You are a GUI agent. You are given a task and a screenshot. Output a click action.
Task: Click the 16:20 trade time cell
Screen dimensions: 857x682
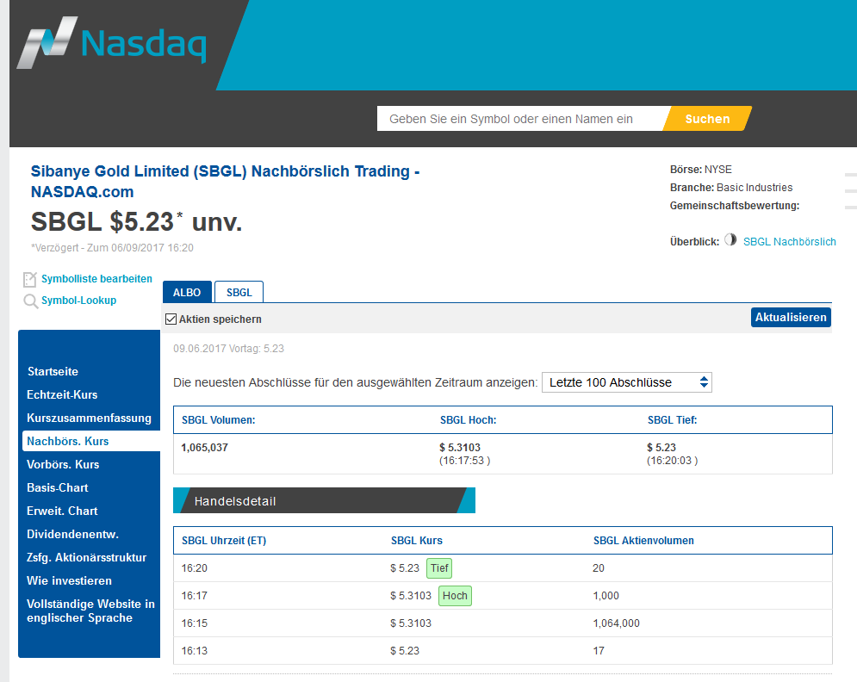pyautogui.click(x=195, y=568)
